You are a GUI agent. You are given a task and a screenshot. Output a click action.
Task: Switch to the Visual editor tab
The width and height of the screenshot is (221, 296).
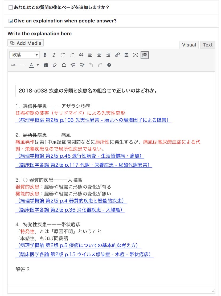click(189, 45)
